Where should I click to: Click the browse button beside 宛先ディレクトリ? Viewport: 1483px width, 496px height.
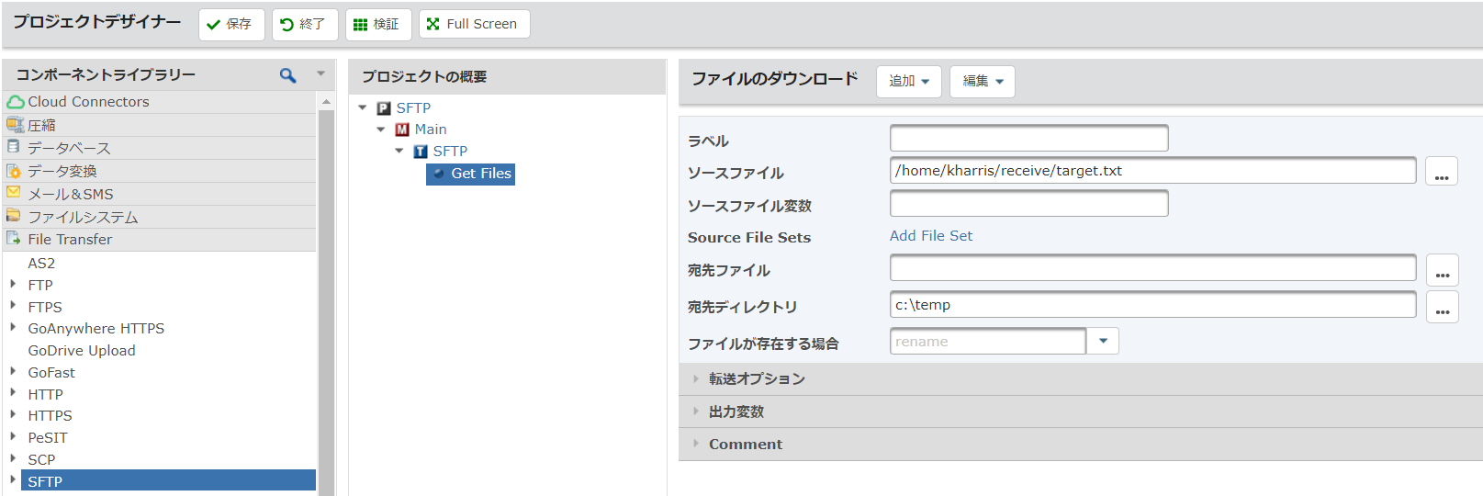click(x=1443, y=307)
